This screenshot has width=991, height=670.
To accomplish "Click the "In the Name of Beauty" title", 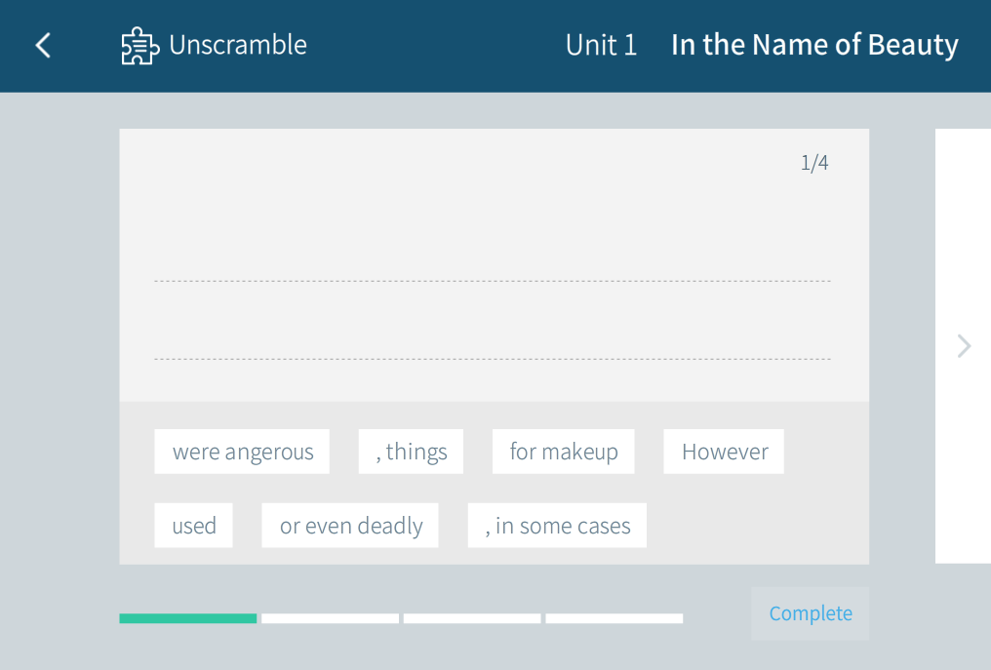I will click(814, 45).
